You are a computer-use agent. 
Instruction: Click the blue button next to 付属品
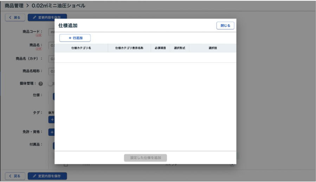point(53,145)
